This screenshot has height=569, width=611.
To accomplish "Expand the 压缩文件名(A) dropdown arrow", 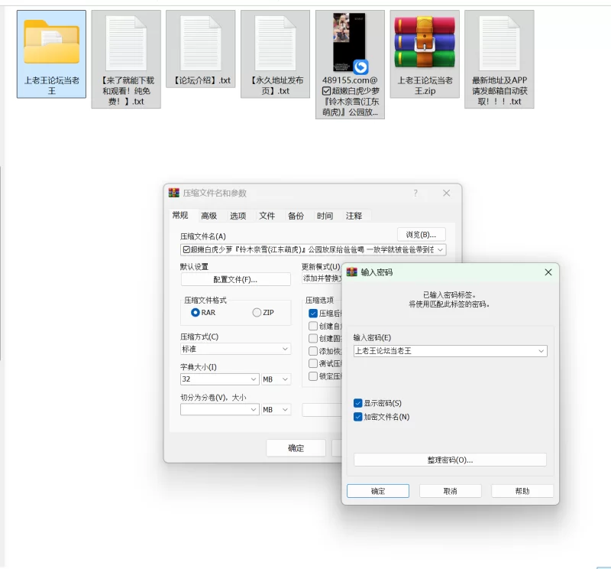I will (x=441, y=250).
